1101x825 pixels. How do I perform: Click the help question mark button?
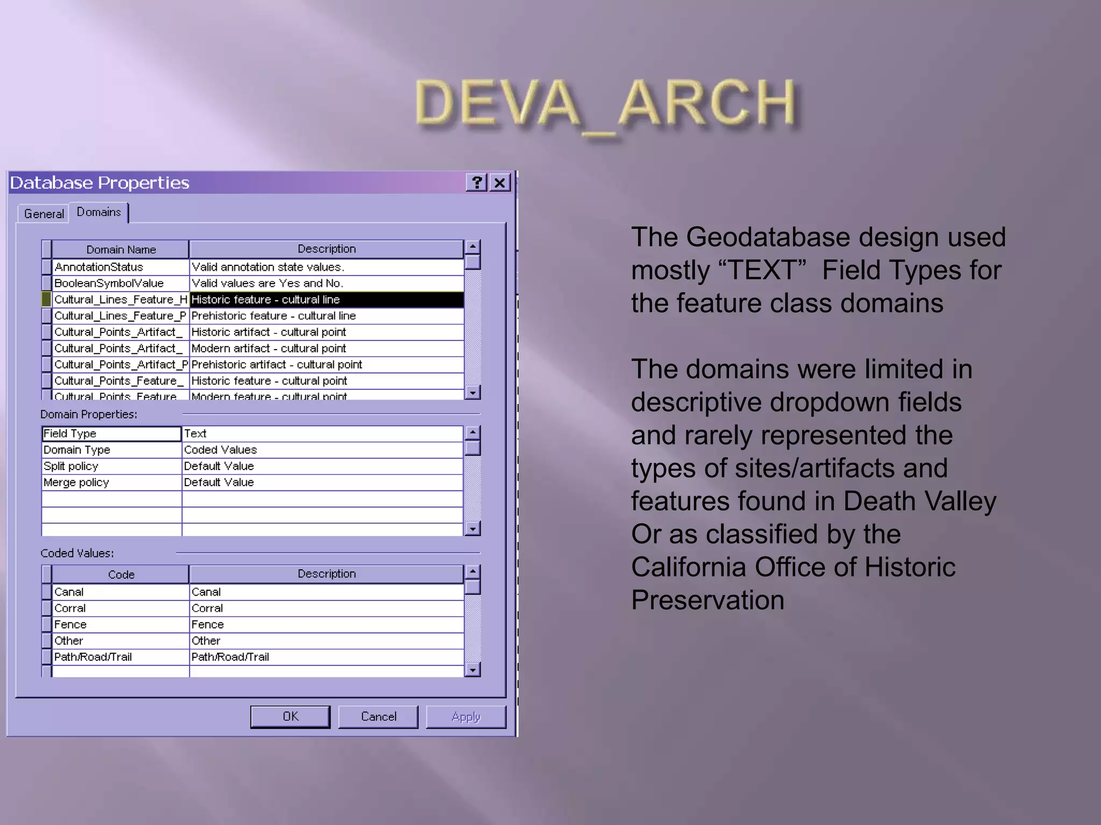476,183
